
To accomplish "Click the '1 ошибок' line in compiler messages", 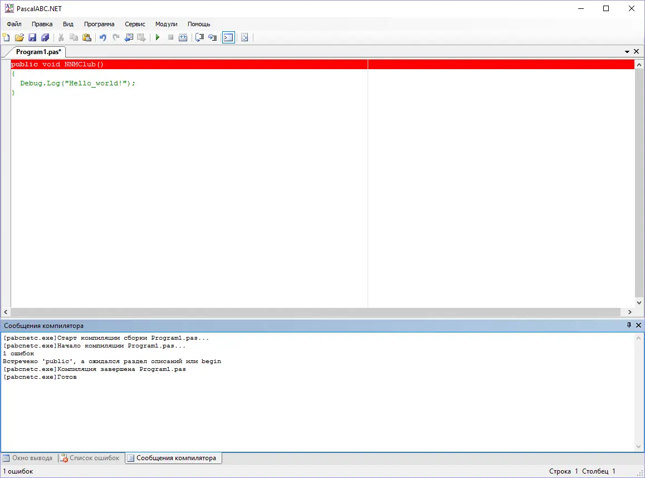I will [18, 354].
